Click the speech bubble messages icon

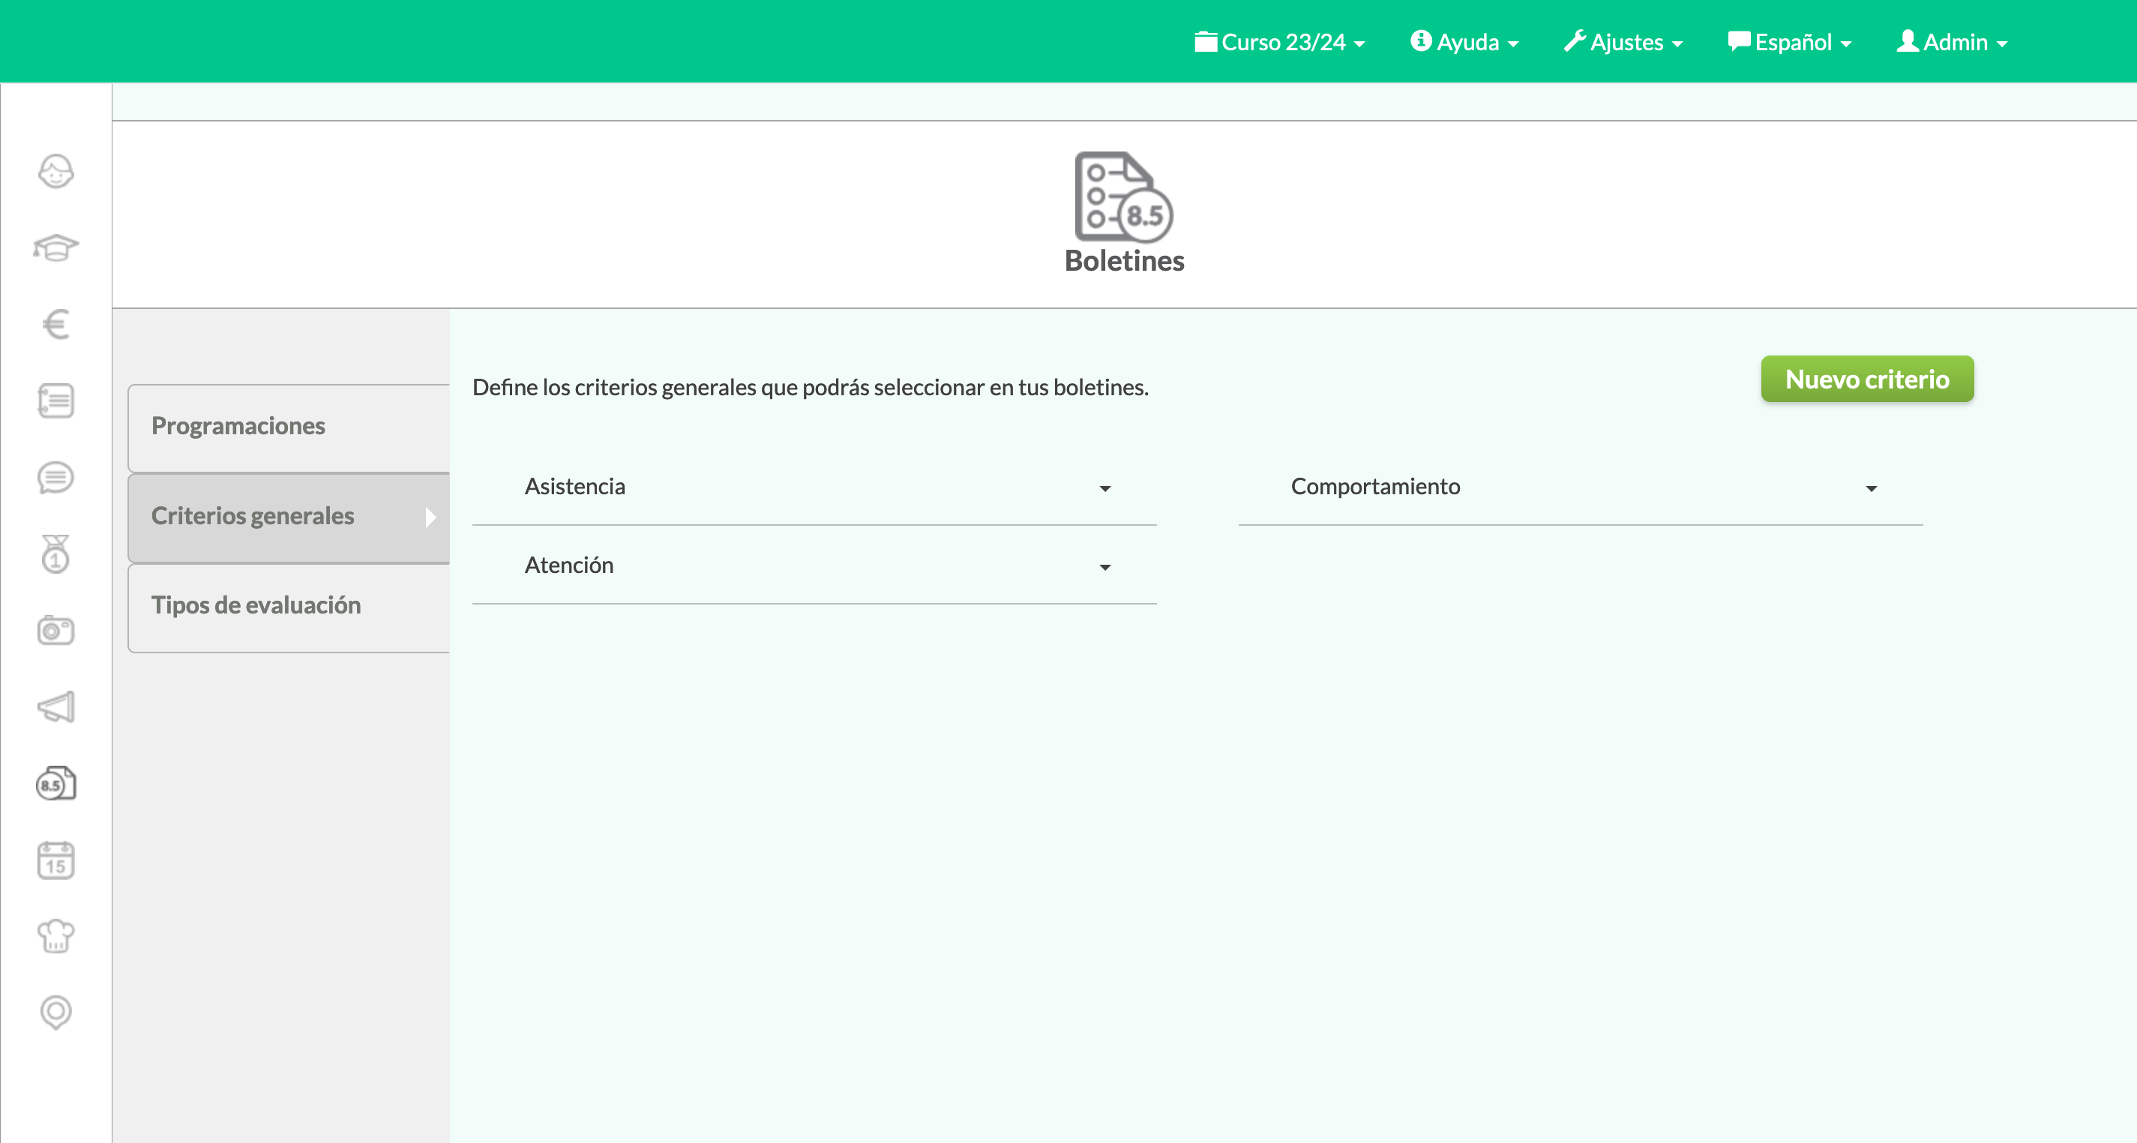pyautogui.click(x=55, y=477)
